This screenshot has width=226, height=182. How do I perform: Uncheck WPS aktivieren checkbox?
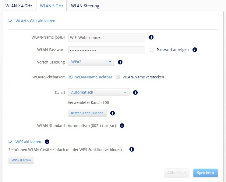click(10, 142)
